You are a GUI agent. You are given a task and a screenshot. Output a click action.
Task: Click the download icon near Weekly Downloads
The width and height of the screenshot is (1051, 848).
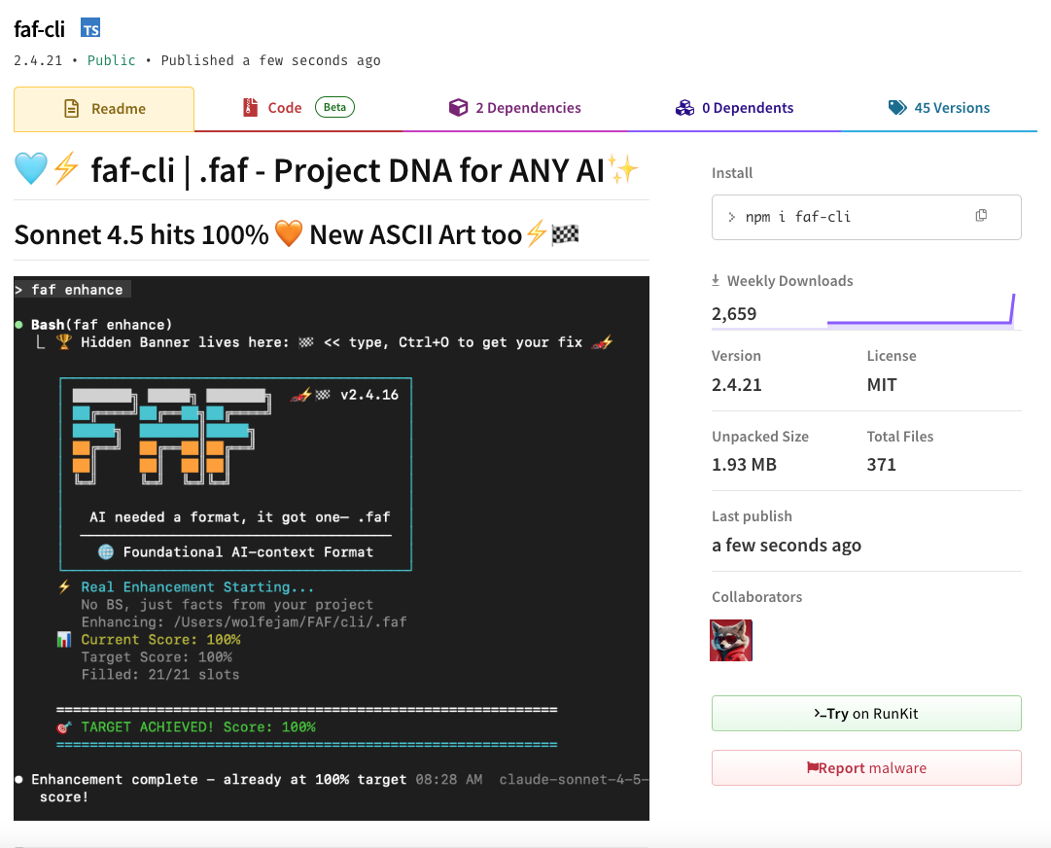coord(716,280)
